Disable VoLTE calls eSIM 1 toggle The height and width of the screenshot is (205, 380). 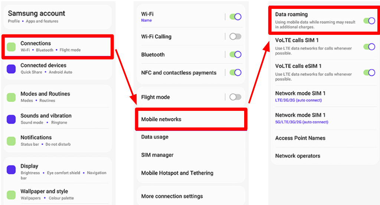[369, 72]
